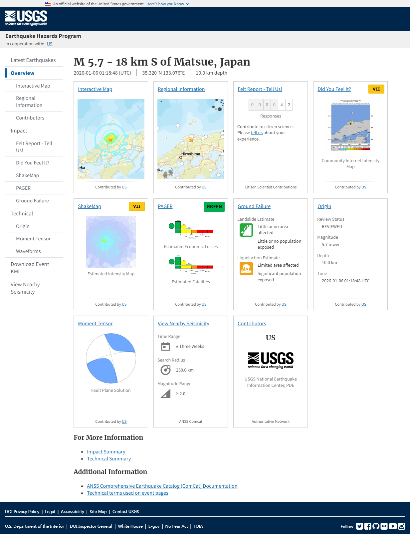Image resolution: width=410 pixels, height=534 pixels.
Task: Click Download Event KML in the sidebar
Action: tap(34, 268)
